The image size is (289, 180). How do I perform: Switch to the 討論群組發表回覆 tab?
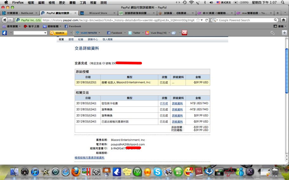pyautogui.click(x=137, y=13)
